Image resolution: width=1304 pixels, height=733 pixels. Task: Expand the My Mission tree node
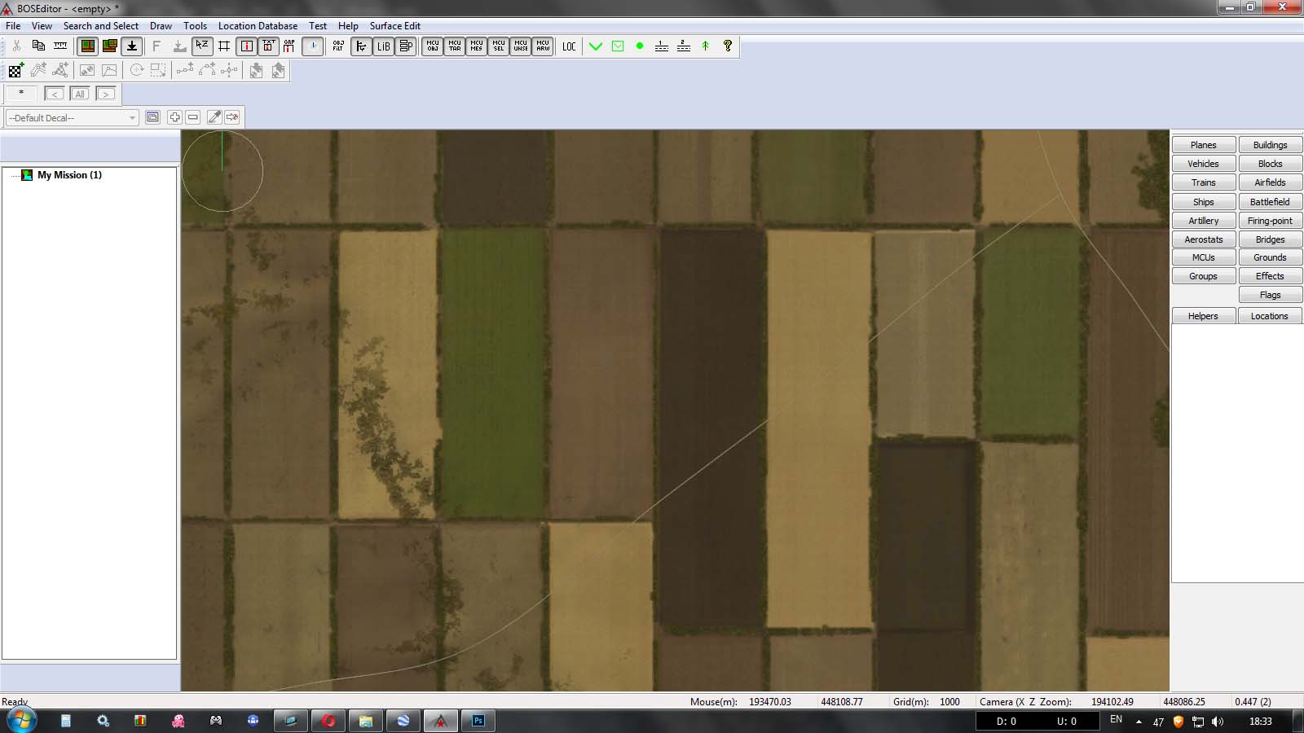click(12, 175)
